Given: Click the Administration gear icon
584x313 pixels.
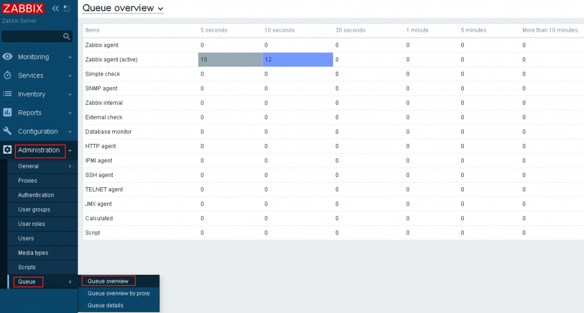Looking at the screenshot, I should click(x=7, y=150).
